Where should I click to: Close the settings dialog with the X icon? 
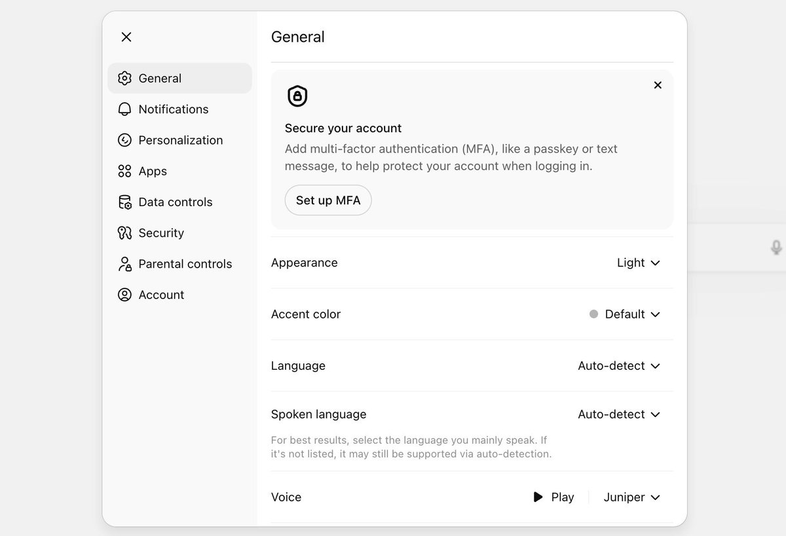click(x=126, y=37)
